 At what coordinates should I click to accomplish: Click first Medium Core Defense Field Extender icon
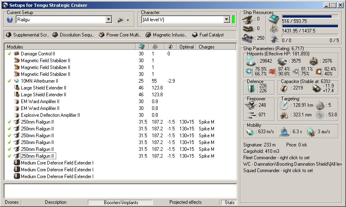click(x=17, y=163)
